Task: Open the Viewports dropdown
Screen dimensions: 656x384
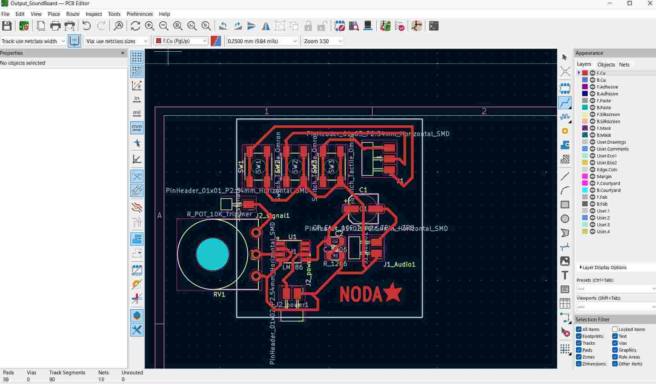Action: 616,307
